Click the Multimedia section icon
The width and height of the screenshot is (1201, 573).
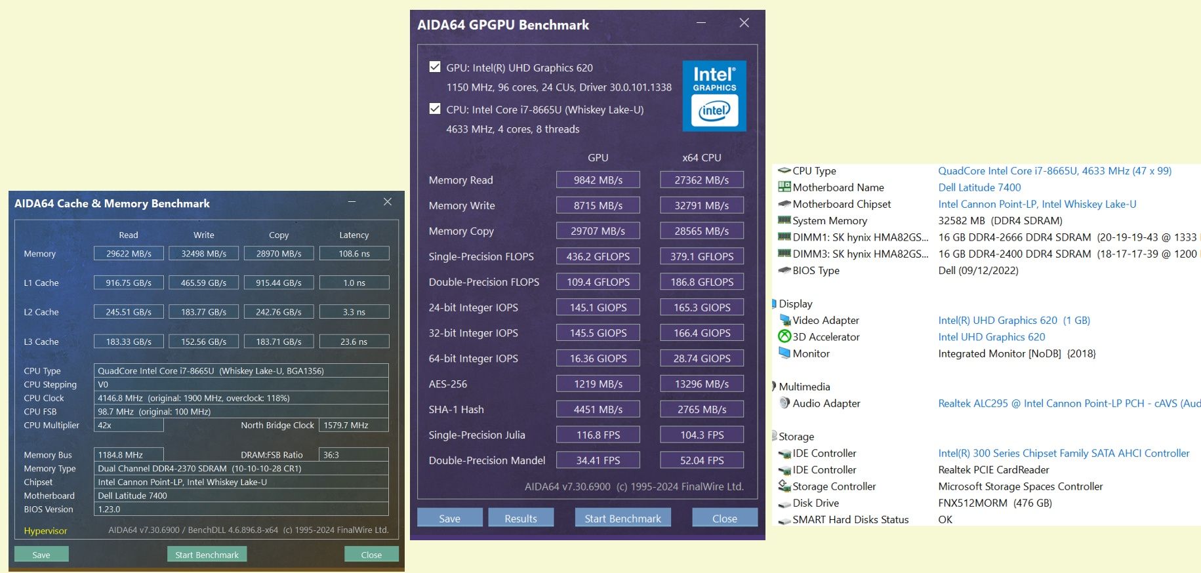775,386
